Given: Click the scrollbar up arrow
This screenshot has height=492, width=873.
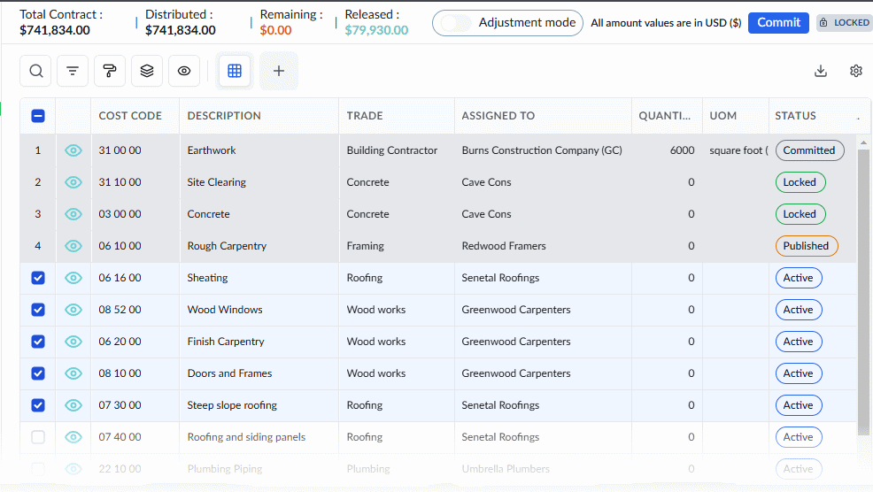Looking at the screenshot, I should pos(863,142).
